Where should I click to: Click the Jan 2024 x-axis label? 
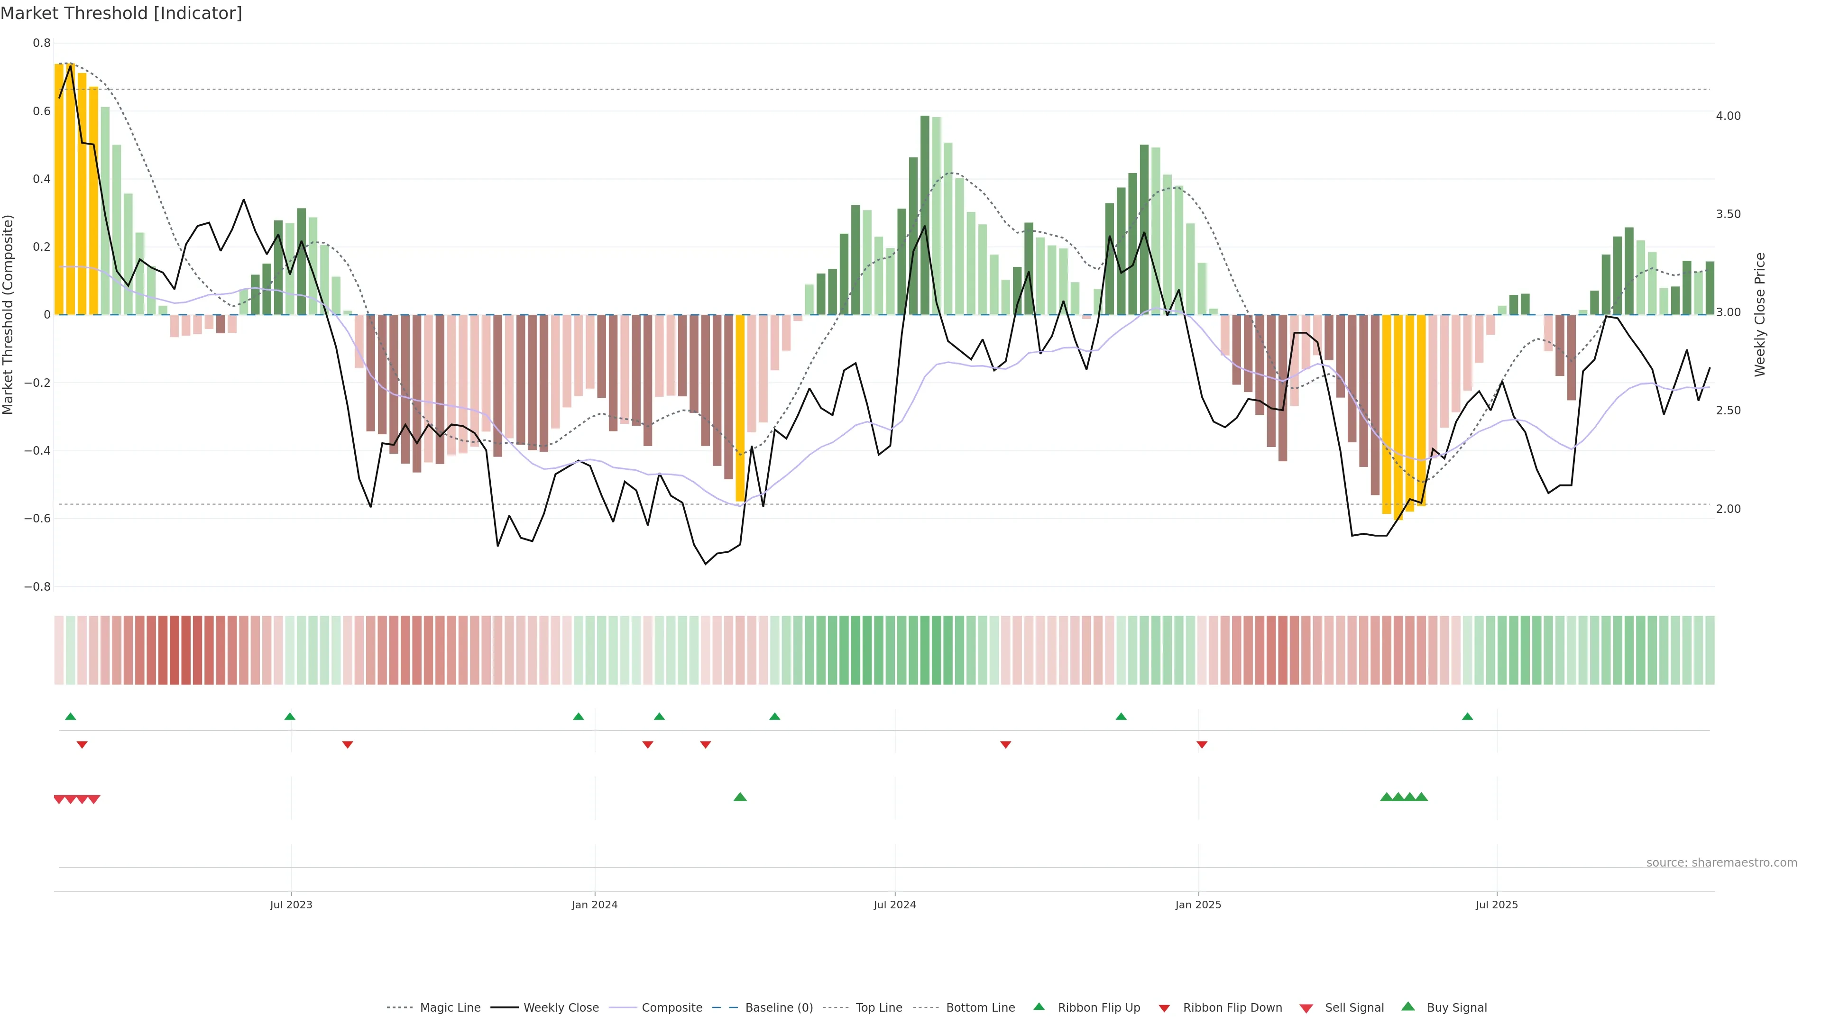click(595, 905)
